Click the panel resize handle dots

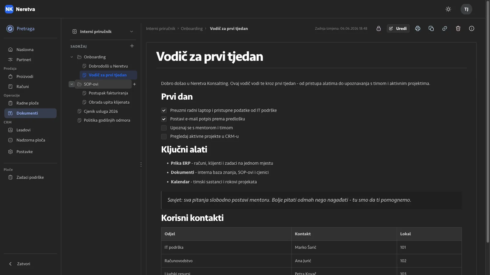point(141,164)
